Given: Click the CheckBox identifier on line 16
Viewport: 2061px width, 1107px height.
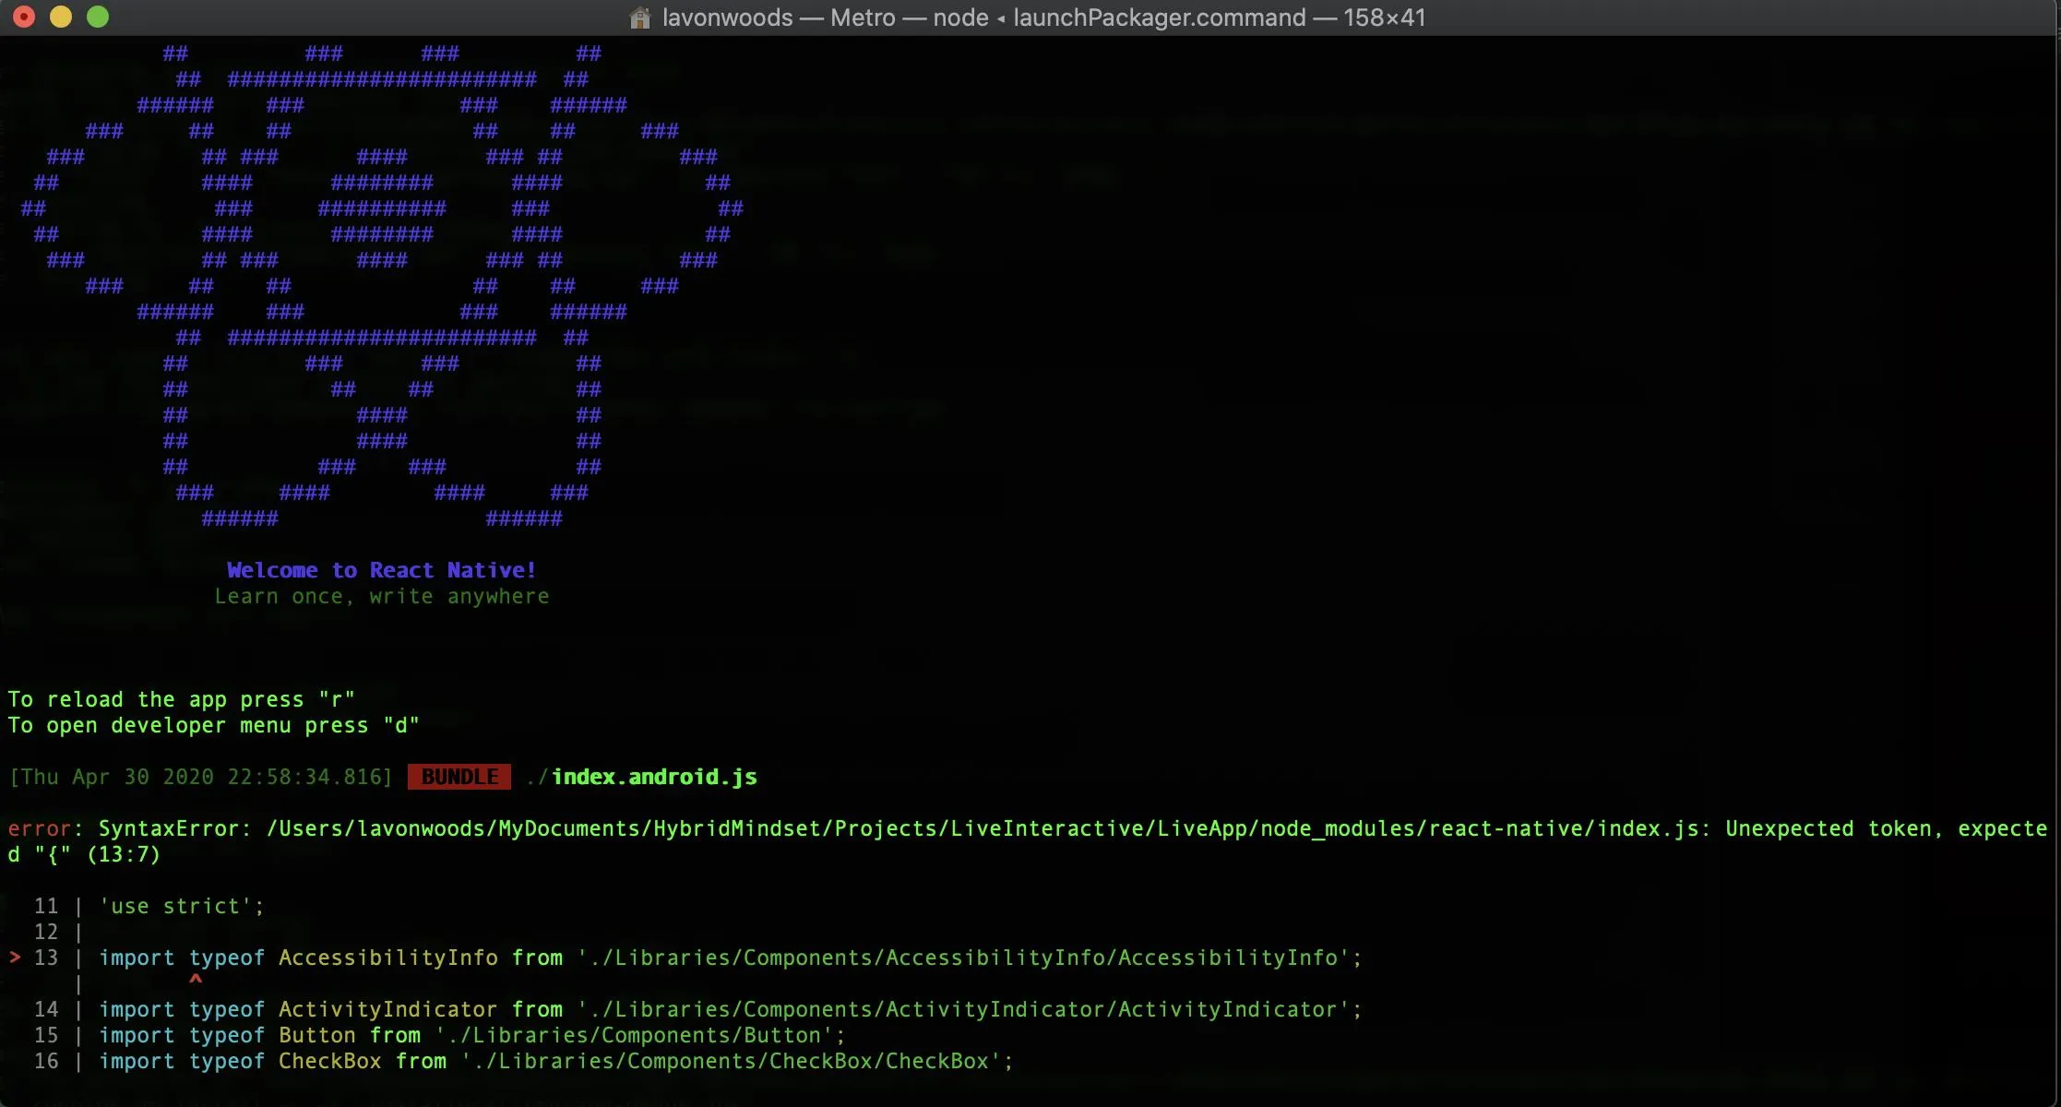Looking at the screenshot, I should coord(329,1061).
